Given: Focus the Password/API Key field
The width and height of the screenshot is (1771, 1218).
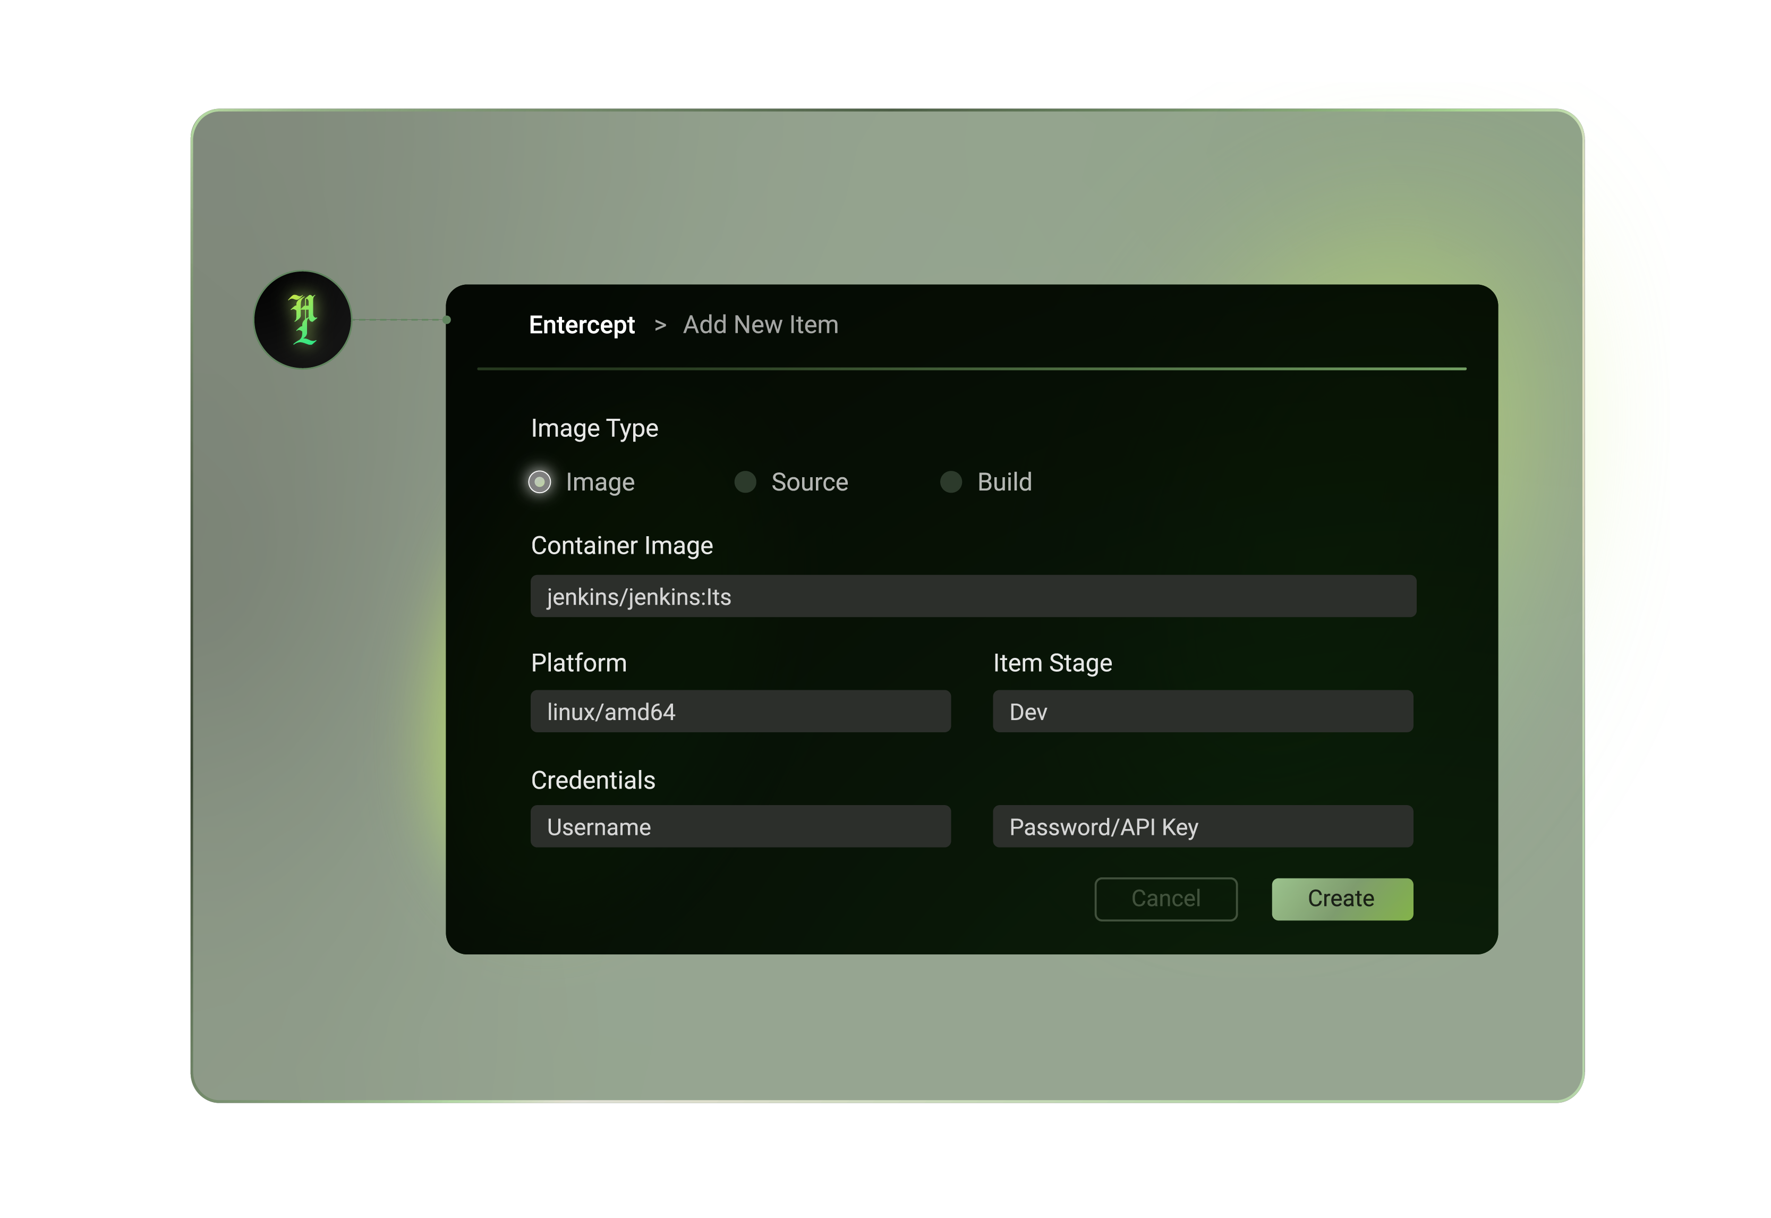Looking at the screenshot, I should pyautogui.click(x=1203, y=826).
